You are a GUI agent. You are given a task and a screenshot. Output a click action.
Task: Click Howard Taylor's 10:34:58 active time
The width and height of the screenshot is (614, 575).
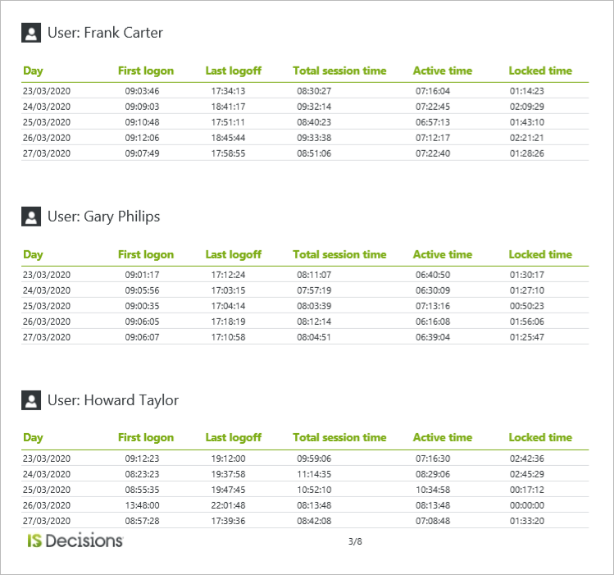click(433, 490)
